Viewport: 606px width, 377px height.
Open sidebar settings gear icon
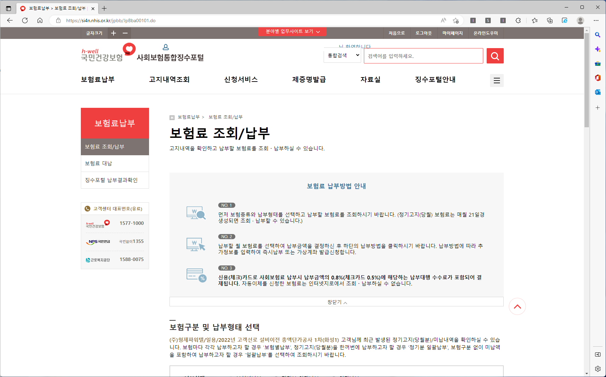tap(598, 369)
